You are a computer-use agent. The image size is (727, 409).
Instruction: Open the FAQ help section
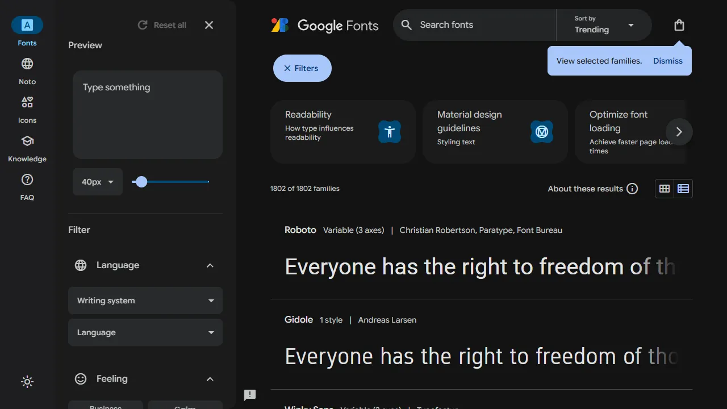pos(27,186)
